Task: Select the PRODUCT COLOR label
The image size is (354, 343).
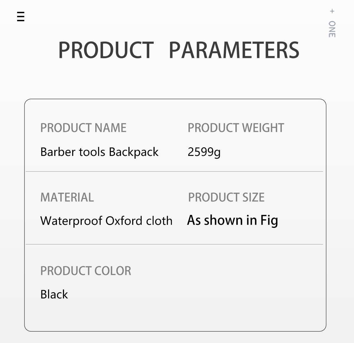Action: [x=86, y=271]
